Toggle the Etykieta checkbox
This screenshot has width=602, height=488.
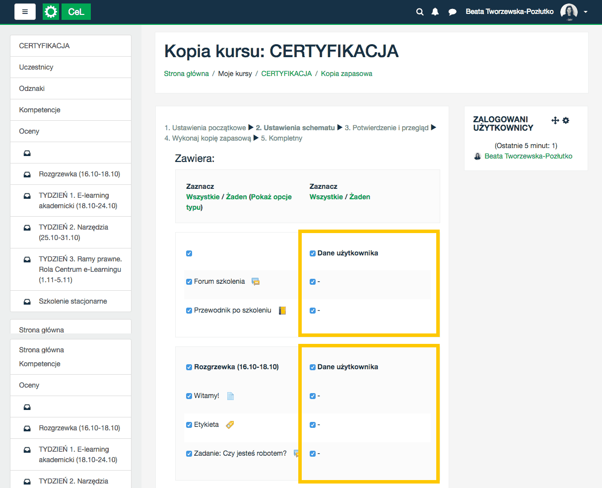click(189, 425)
